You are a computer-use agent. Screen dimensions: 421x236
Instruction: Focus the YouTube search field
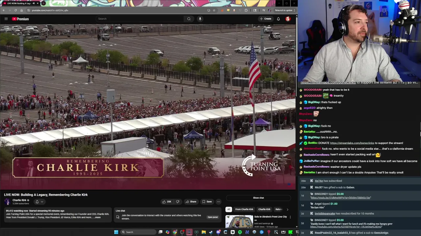pyautogui.click(x=140, y=19)
